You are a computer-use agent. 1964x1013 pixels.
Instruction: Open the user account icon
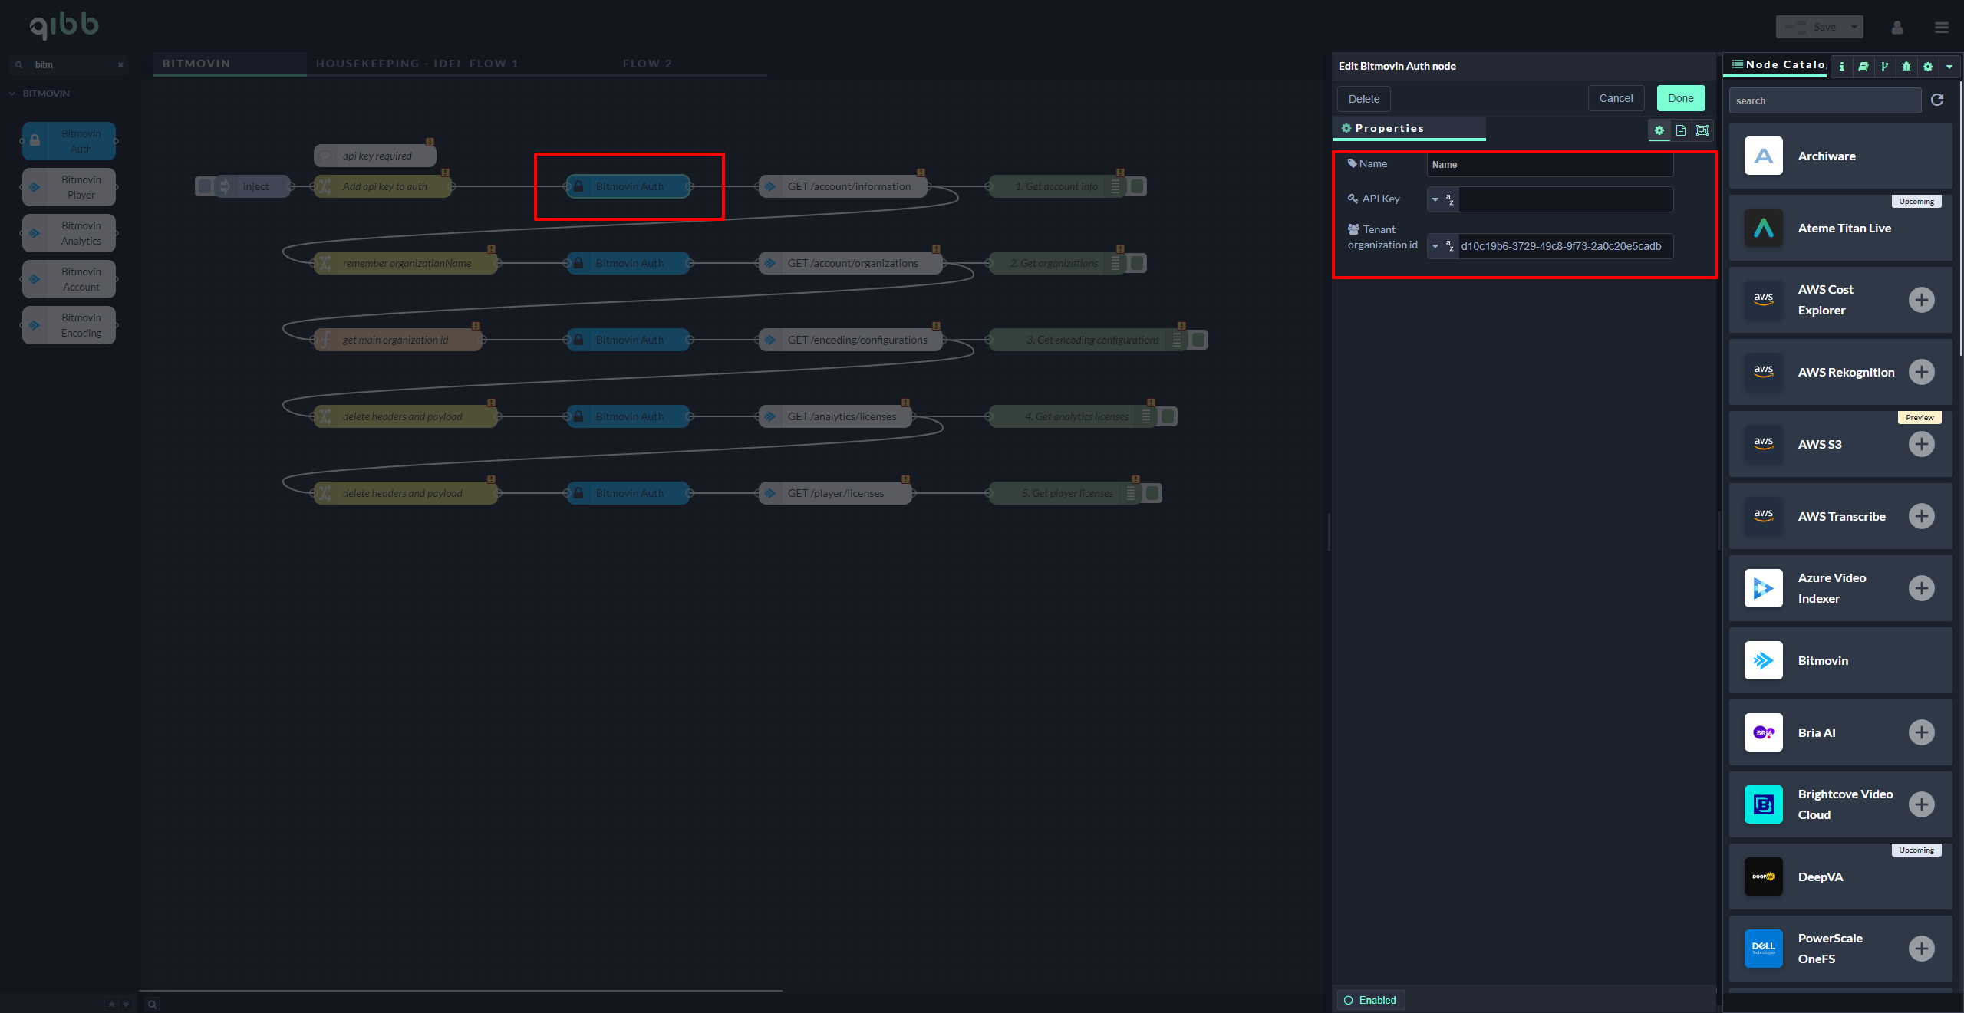[1897, 28]
